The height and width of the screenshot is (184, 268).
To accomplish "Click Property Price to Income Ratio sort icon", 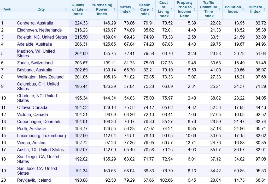I will click(x=194, y=9).
